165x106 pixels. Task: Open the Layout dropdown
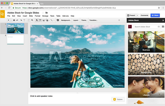[x=76, y=20]
